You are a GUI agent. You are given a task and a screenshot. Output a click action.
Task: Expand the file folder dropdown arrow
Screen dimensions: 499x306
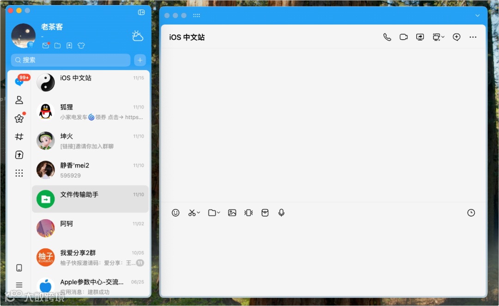pyautogui.click(x=219, y=213)
